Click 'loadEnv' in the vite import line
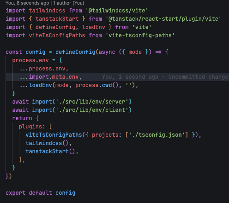The height and width of the screenshot is (203, 229). [x=94, y=27]
